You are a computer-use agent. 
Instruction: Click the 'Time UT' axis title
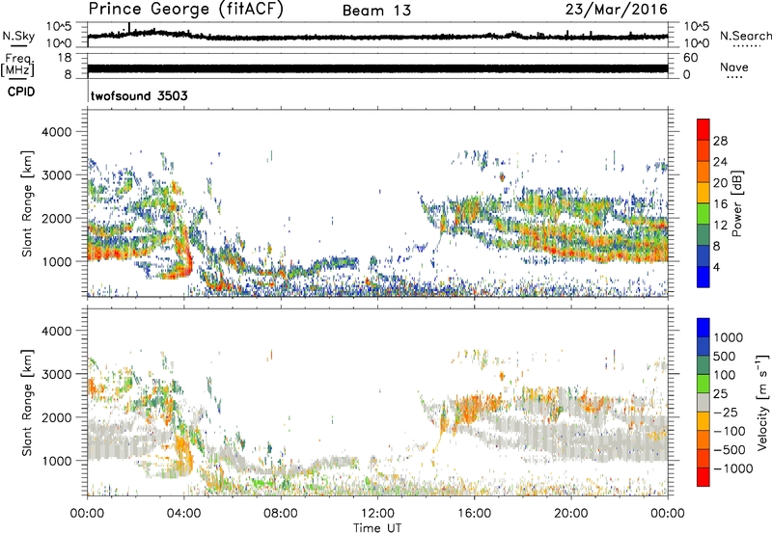(x=377, y=528)
